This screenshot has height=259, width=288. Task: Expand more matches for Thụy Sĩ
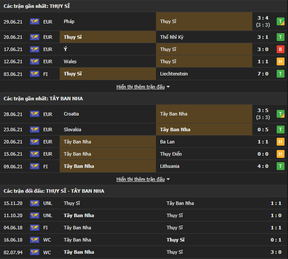coord(140,87)
